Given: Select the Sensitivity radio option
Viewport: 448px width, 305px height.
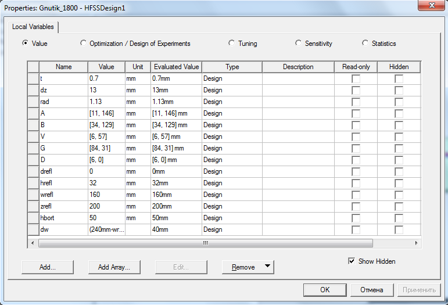Looking at the screenshot, I should point(299,43).
